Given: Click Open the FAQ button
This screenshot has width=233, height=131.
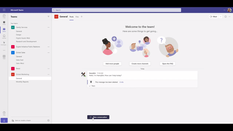Looking at the screenshot, I should coord(167,64).
